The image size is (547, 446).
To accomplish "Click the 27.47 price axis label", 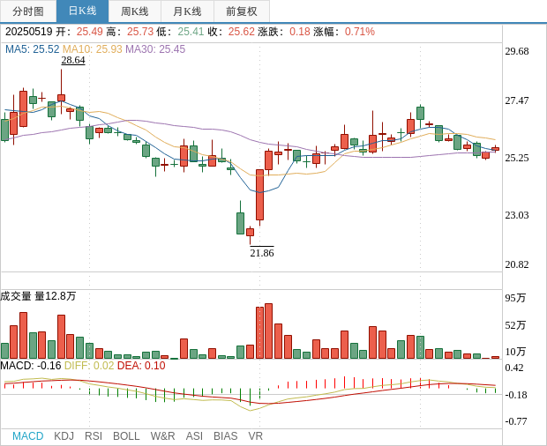I will [x=517, y=100].
